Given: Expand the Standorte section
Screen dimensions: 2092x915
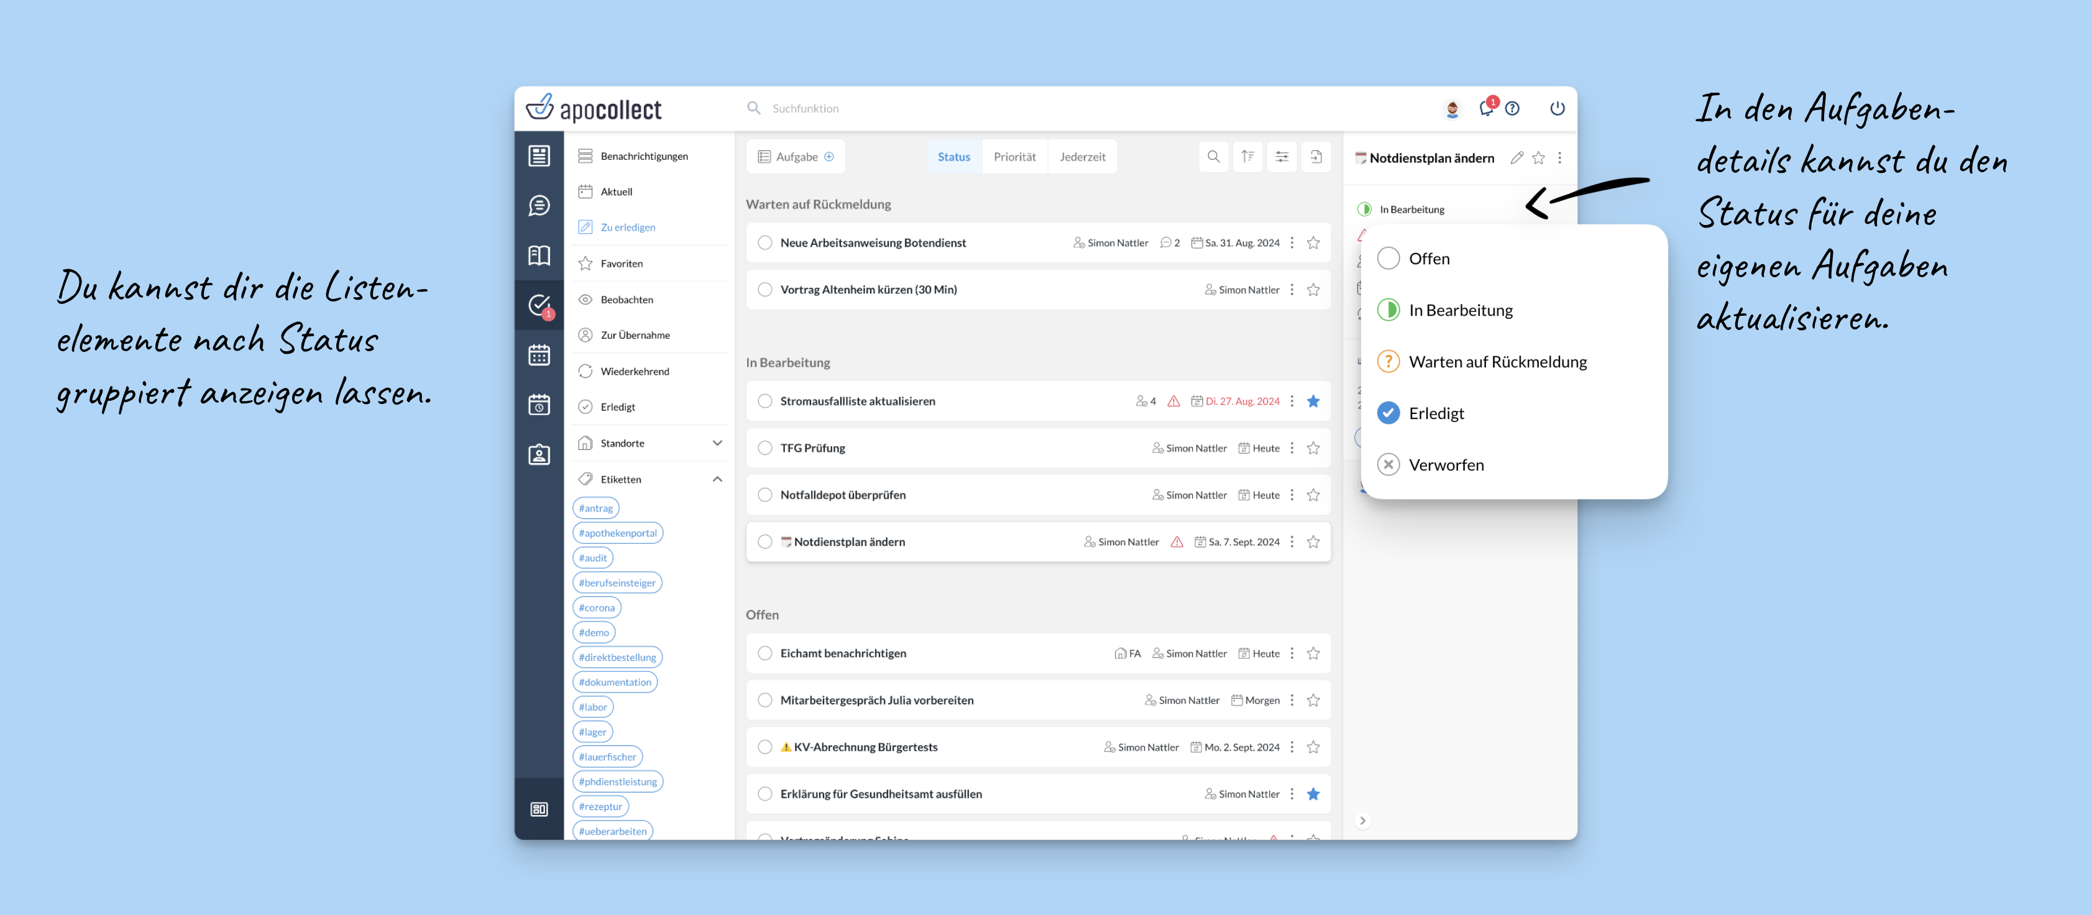Looking at the screenshot, I should (x=717, y=443).
